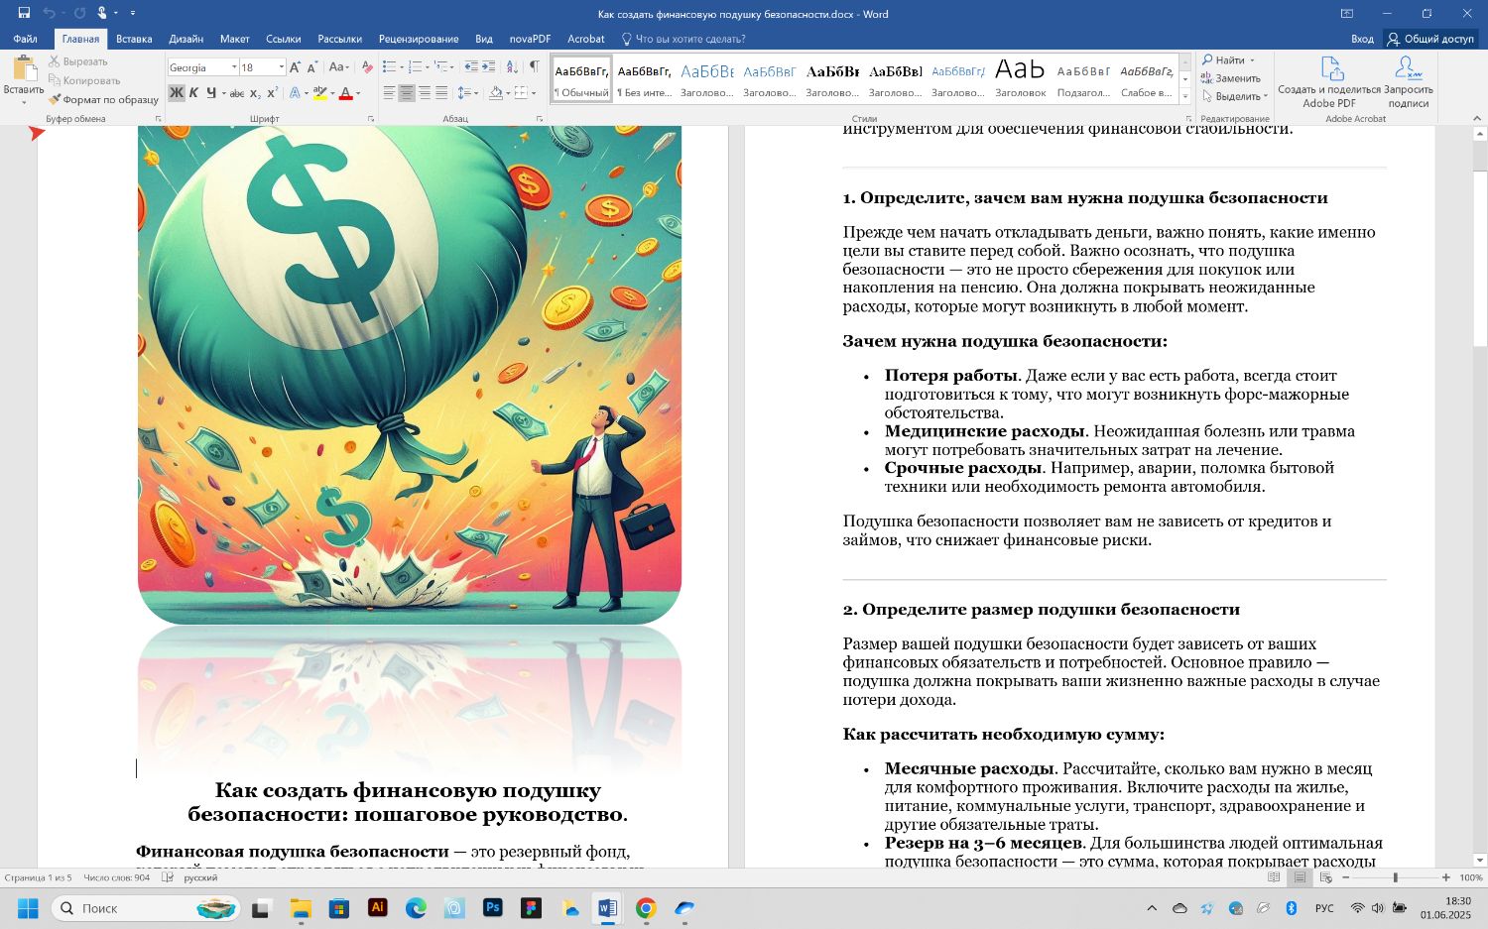Open the Microsoft Edge taskbar icon

416,907
